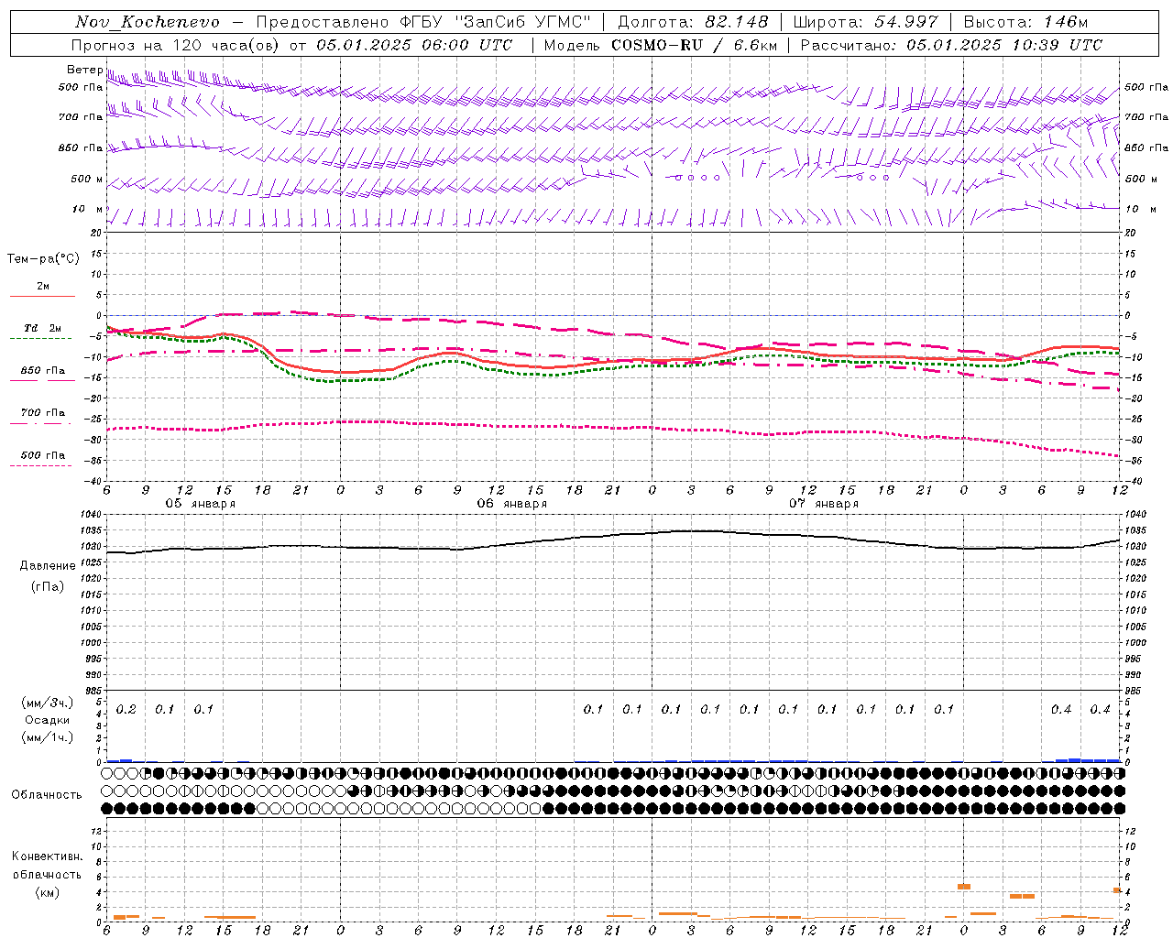Click the 'Давление' pressure panel label
Image resolution: width=1173 pixels, height=938 pixels.
(48, 566)
